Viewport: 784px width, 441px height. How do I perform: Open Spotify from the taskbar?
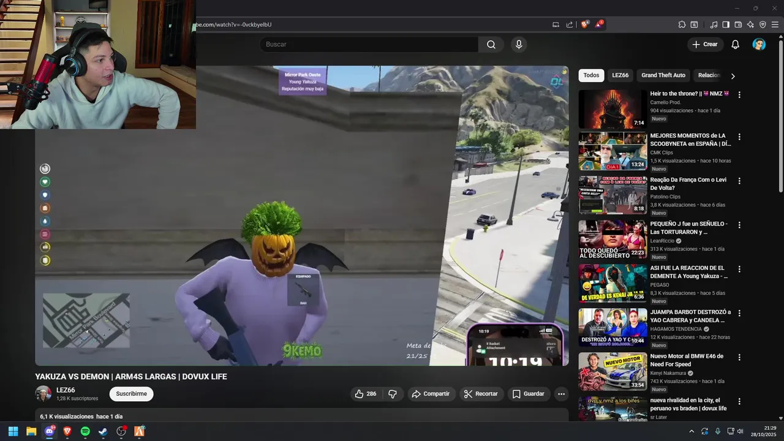click(85, 431)
